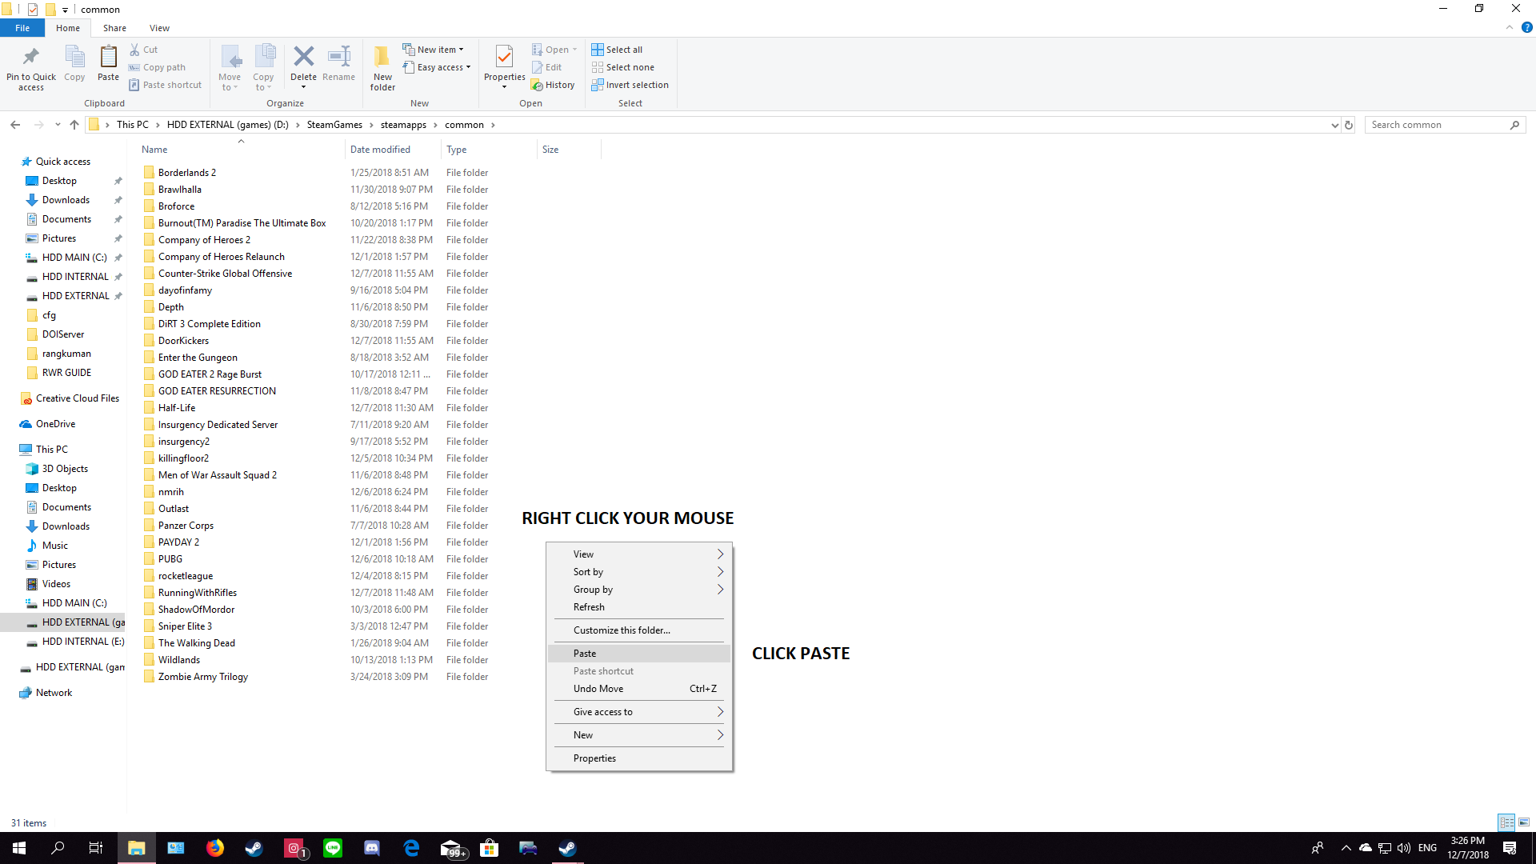
Task: Click the New folder icon
Action: pyautogui.click(x=382, y=57)
